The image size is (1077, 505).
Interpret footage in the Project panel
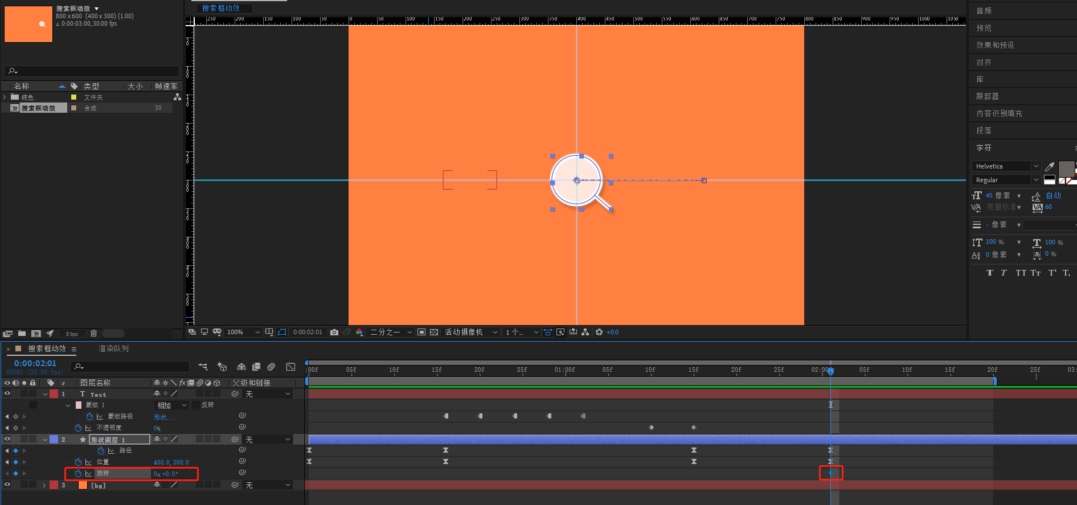click(x=7, y=334)
